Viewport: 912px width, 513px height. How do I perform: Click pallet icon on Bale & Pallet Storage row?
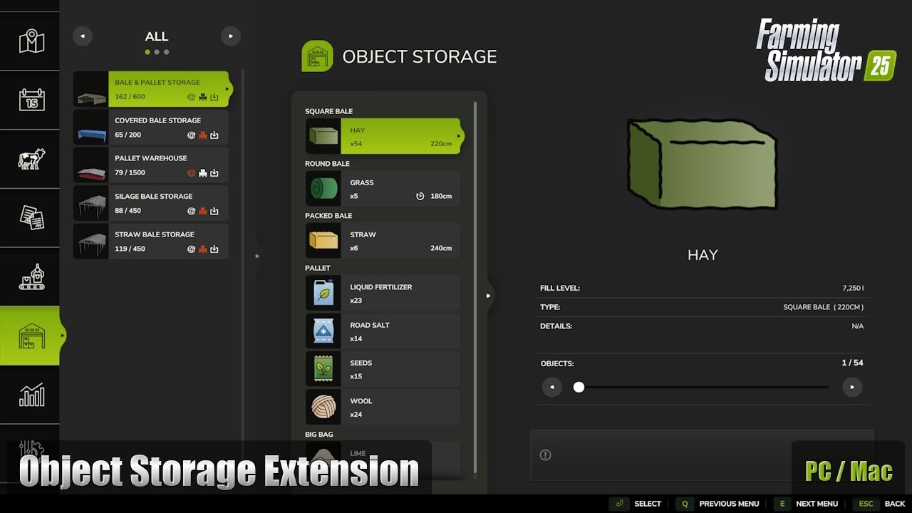click(x=202, y=97)
